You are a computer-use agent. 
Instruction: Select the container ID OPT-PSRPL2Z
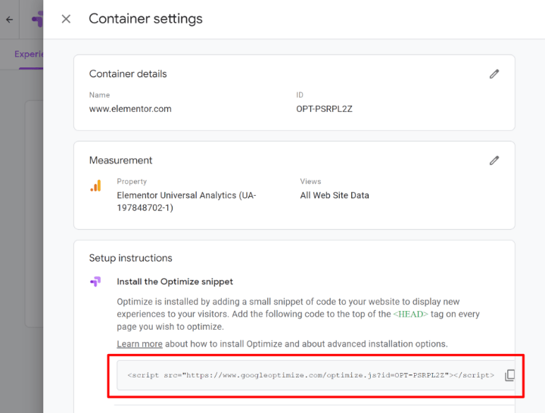click(324, 109)
